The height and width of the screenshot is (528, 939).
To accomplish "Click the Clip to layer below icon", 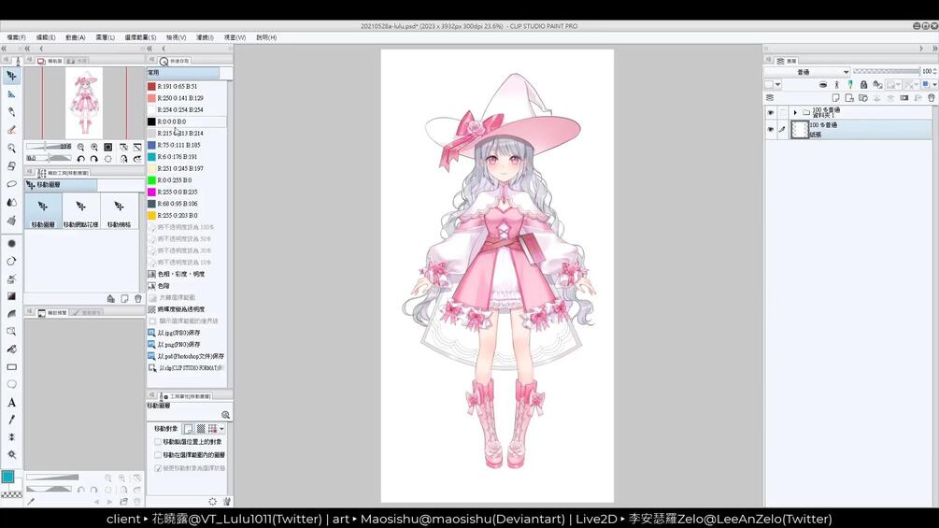I will [x=823, y=84].
